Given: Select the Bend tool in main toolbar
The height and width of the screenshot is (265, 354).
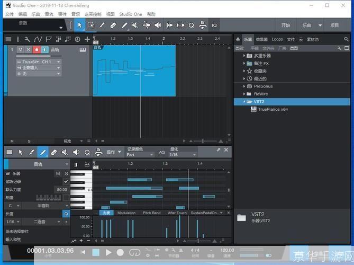Looking at the screenshot, I should click(146, 25).
